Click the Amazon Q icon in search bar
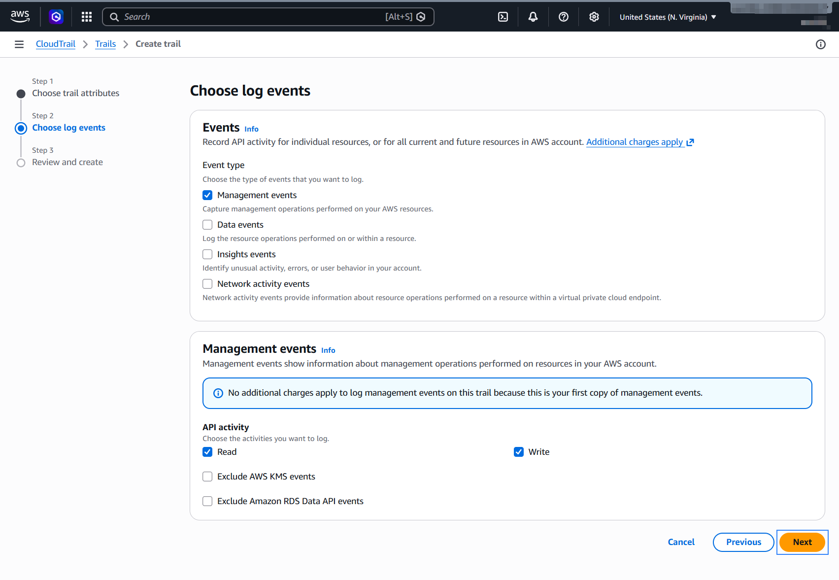The height and width of the screenshot is (580, 839). 421,17
